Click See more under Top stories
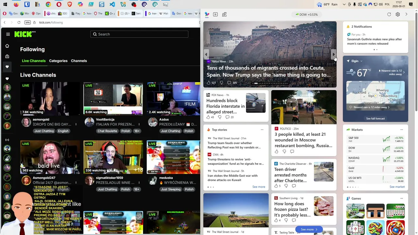Screen dimensions: 418x235 tap(259, 187)
